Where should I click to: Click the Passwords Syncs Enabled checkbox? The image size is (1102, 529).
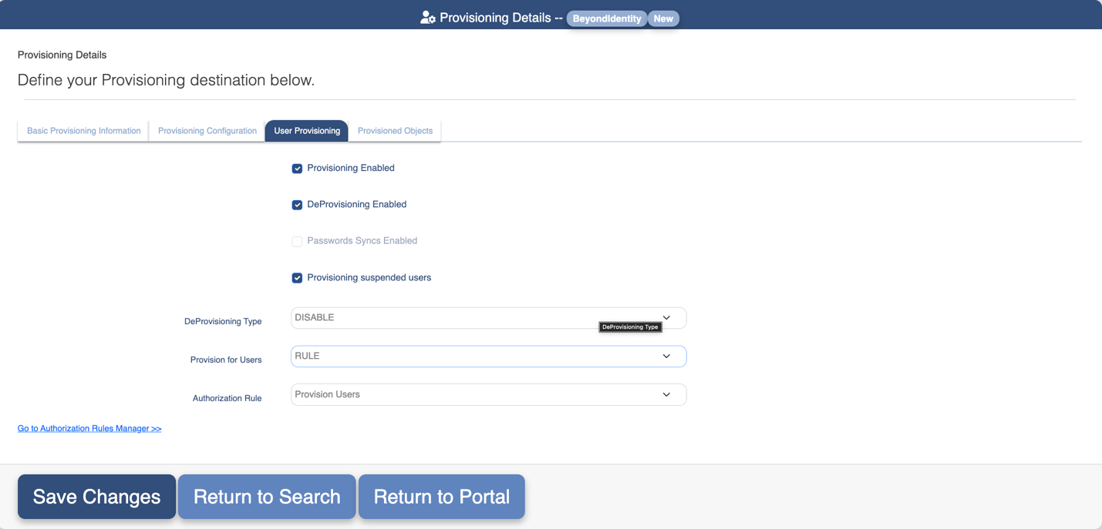297,242
